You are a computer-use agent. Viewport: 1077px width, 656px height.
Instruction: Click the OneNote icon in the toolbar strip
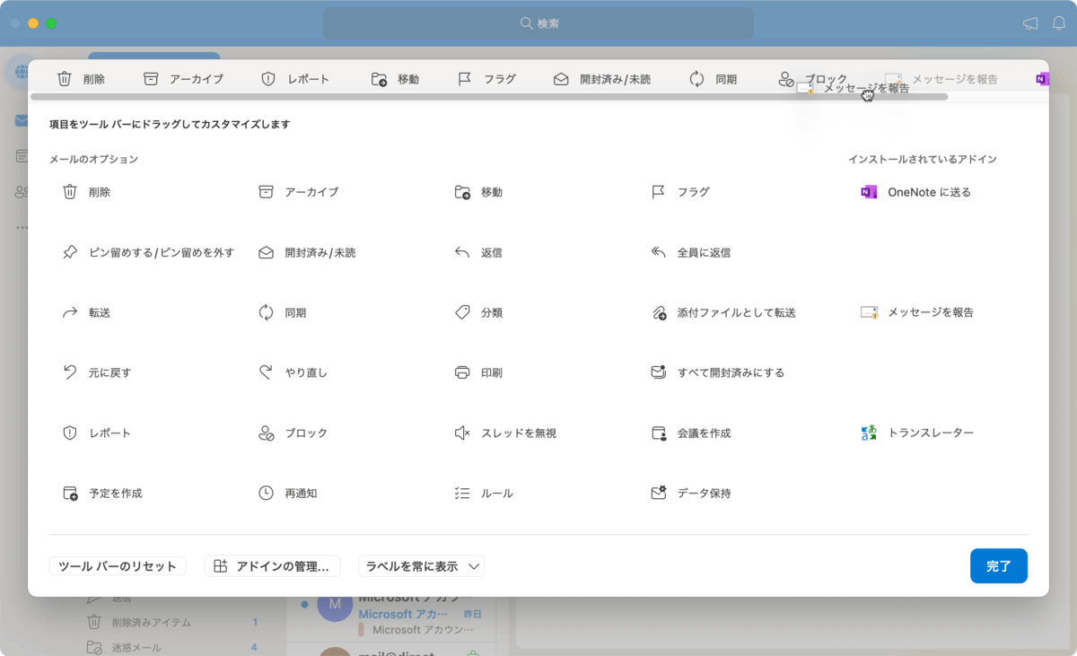tap(1042, 79)
